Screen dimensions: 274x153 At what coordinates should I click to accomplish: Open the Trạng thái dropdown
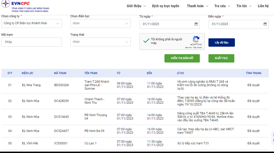click(x=100, y=42)
